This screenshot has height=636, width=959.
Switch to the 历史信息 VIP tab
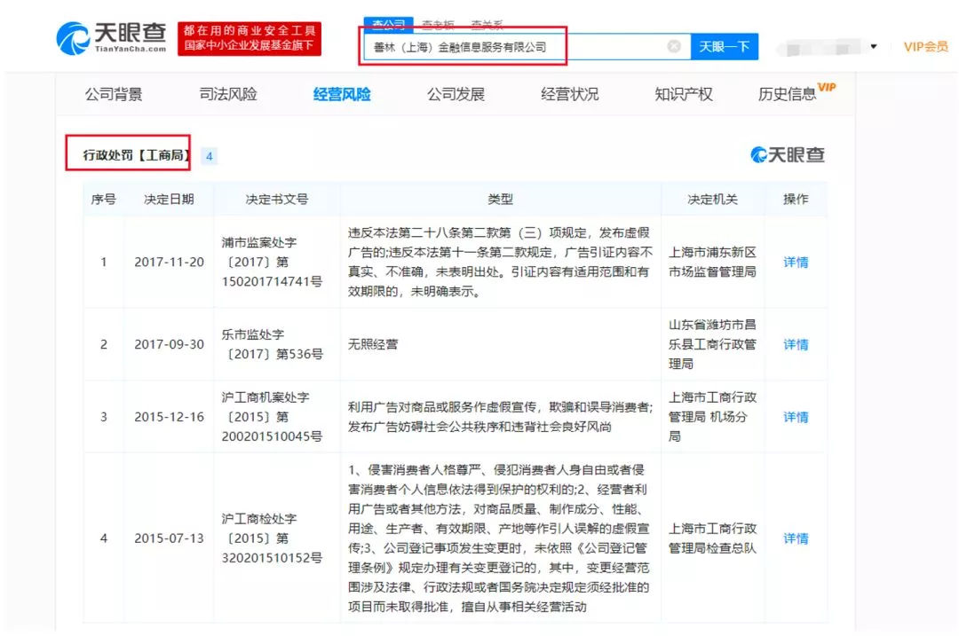[x=797, y=93]
